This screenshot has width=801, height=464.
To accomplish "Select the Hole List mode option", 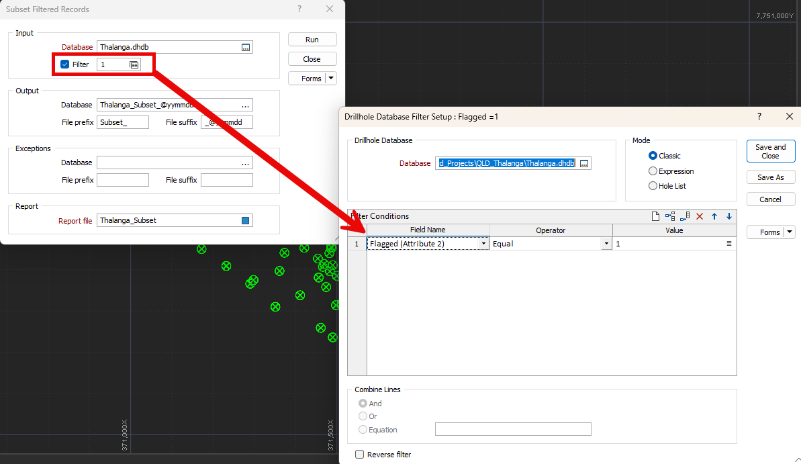I will [x=653, y=186].
